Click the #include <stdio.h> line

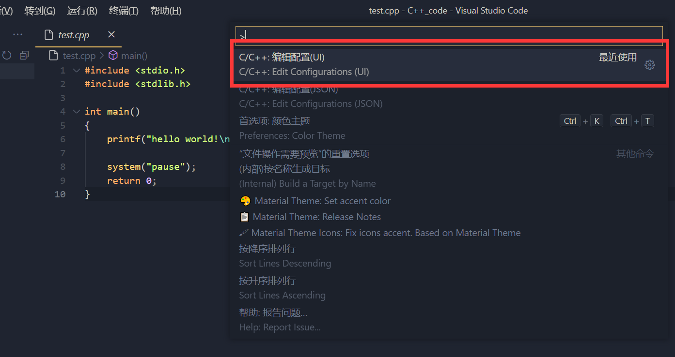point(135,71)
